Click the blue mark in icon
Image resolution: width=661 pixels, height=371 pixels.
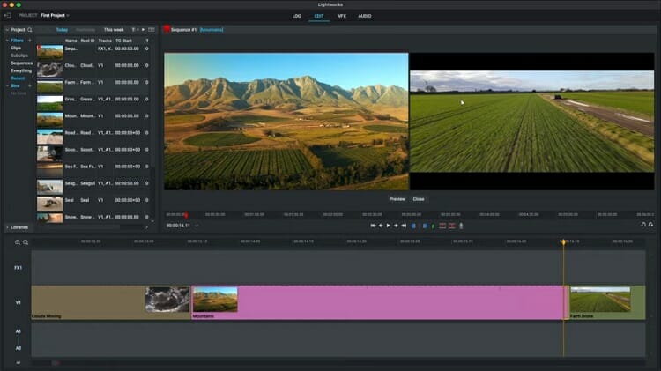[x=413, y=226]
